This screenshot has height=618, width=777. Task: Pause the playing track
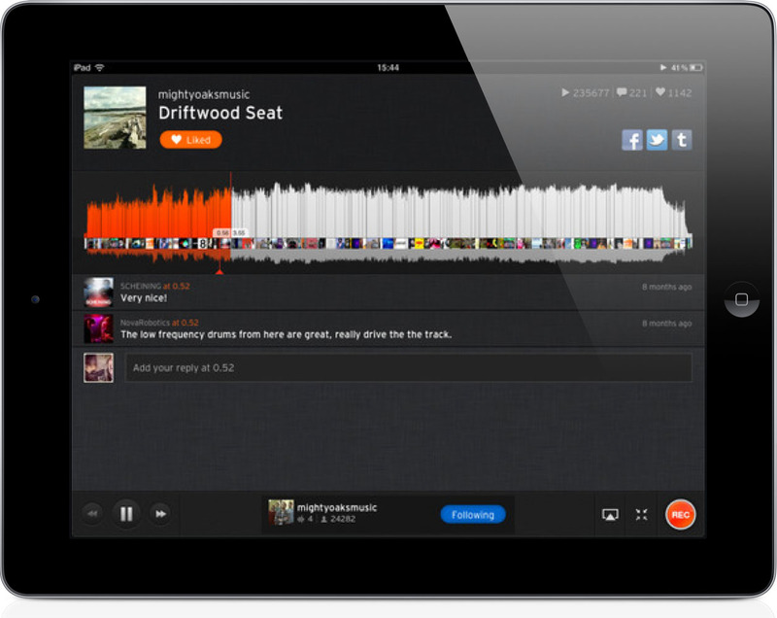pos(126,514)
